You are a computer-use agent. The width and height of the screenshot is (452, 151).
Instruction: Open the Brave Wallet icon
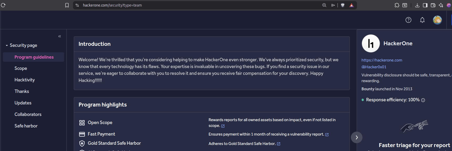pos(433,5)
